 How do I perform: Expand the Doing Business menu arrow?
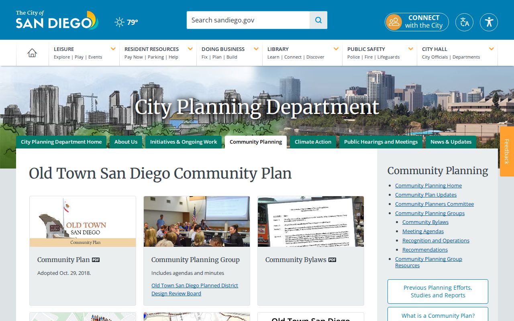coord(256,49)
